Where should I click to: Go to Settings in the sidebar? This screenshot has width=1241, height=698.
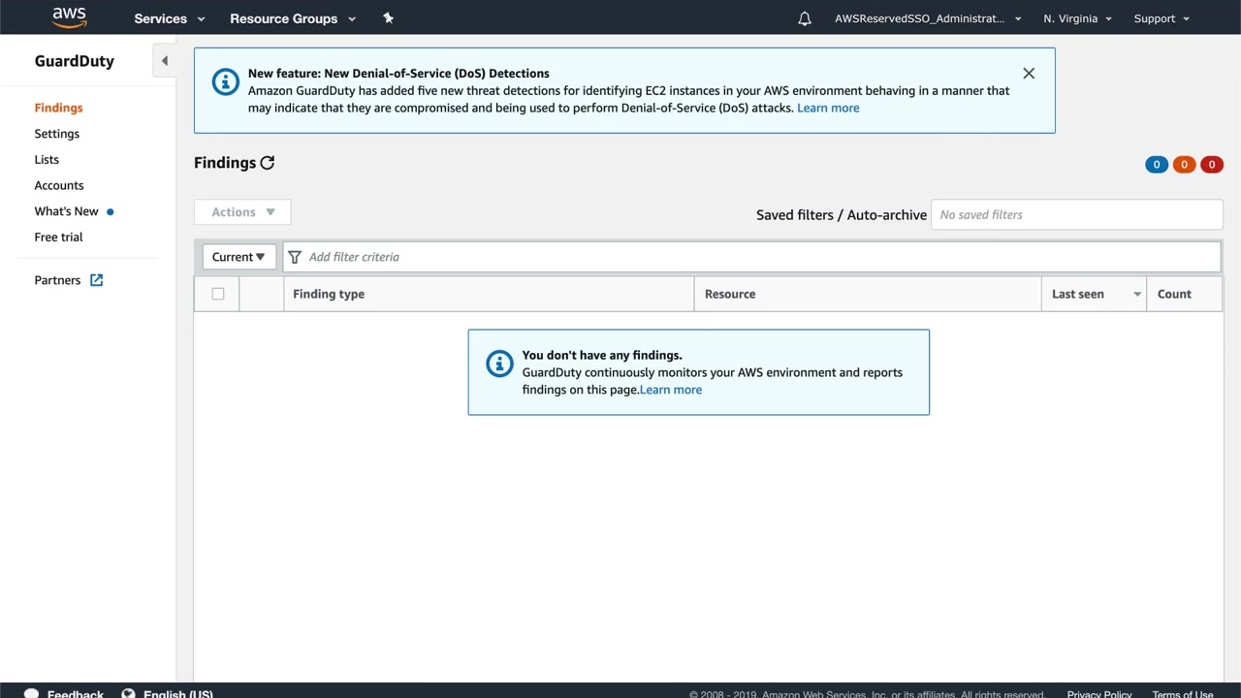(x=57, y=134)
